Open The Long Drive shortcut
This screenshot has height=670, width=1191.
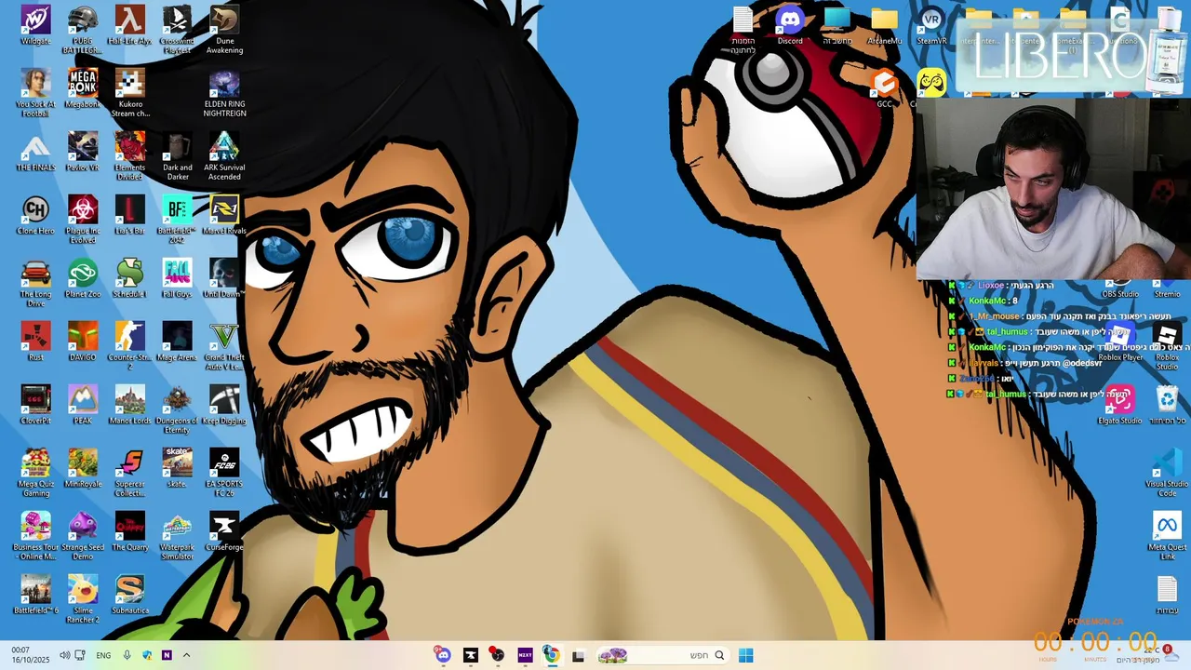[x=35, y=282]
